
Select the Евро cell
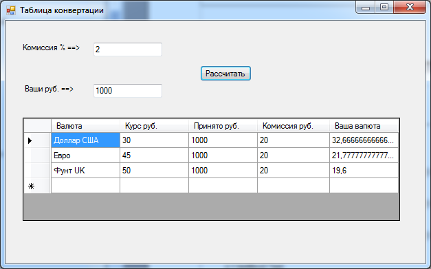coord(85,155)
